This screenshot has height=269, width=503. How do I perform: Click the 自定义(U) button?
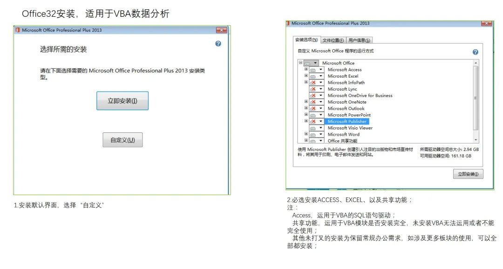pos(122,140)
